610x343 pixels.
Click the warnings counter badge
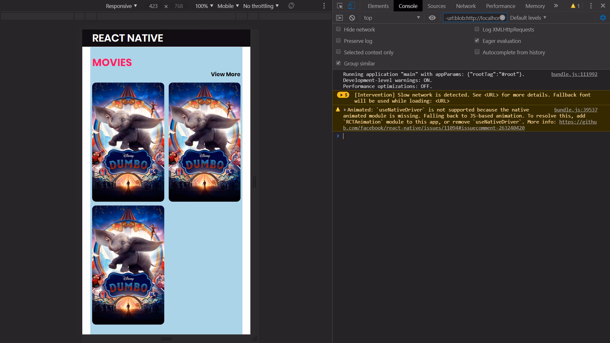click(575, 6)
